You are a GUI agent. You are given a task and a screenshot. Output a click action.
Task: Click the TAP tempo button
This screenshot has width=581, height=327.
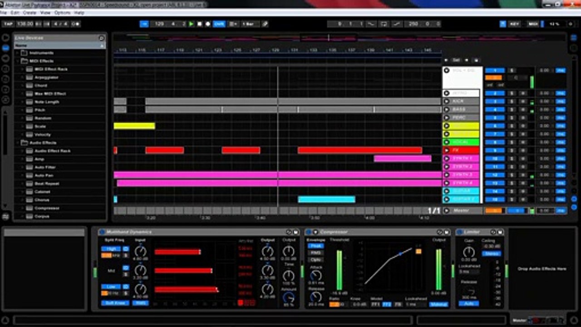click(x=8, y=24)
